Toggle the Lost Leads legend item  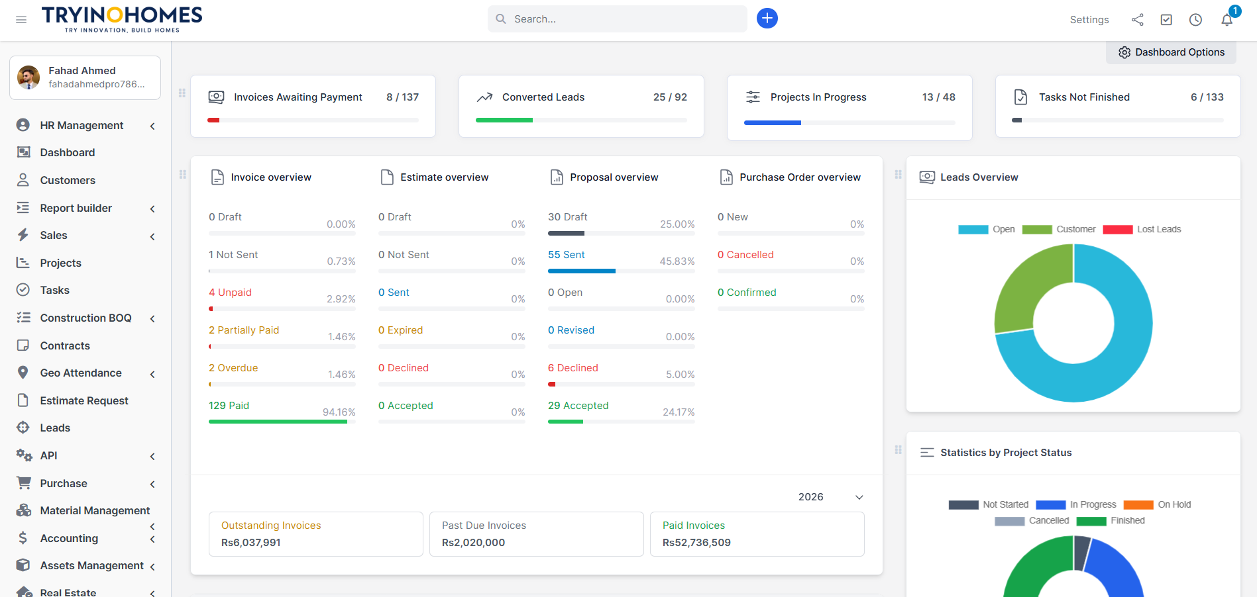pyautogui.click(x=1142, y=230)
